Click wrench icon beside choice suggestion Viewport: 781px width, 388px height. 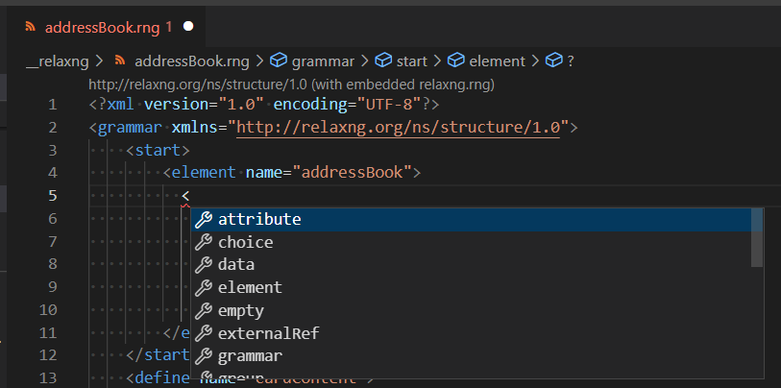203,242
